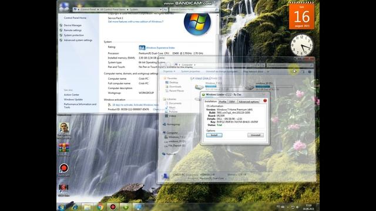Click the System protection shield icon
The height and width of the screenshot is (211, 376).
pos(61,35)
